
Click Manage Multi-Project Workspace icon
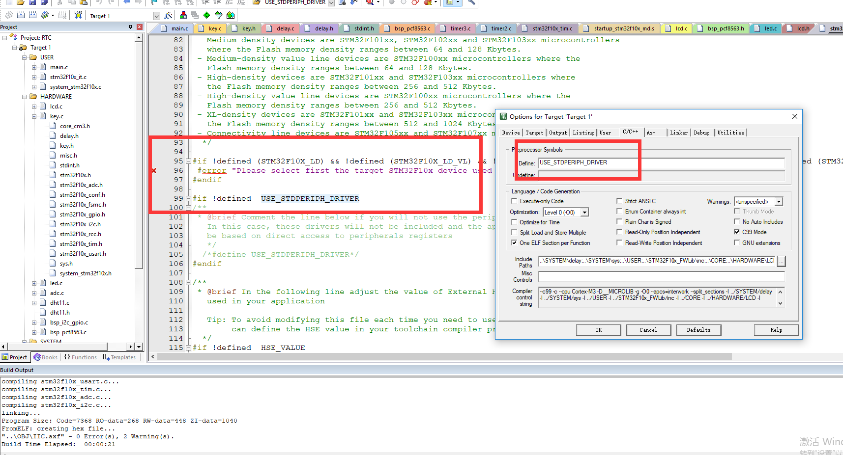coord(195,15)
